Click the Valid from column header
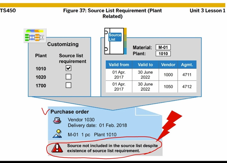Image resolution: width=227 pixels, height=163 pixels. [119, 65]
